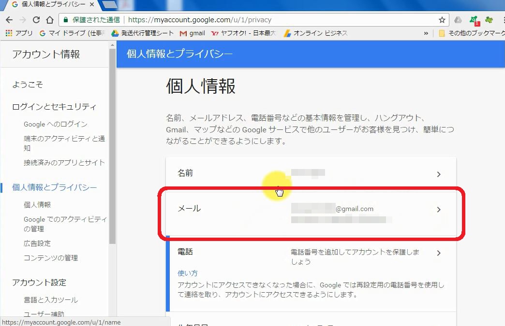The width and height of the screenshot is (505, 326).
Task: Bookmark this page with the star icon
Action: (442, 20)
